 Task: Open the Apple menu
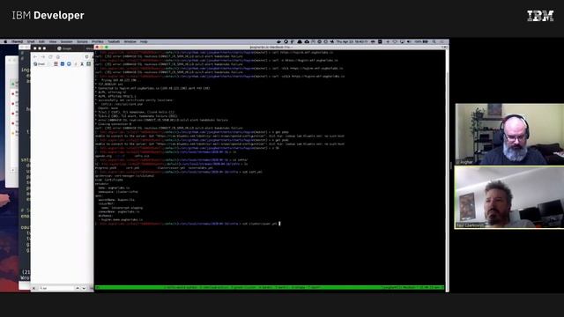click(x=5, y=41)
